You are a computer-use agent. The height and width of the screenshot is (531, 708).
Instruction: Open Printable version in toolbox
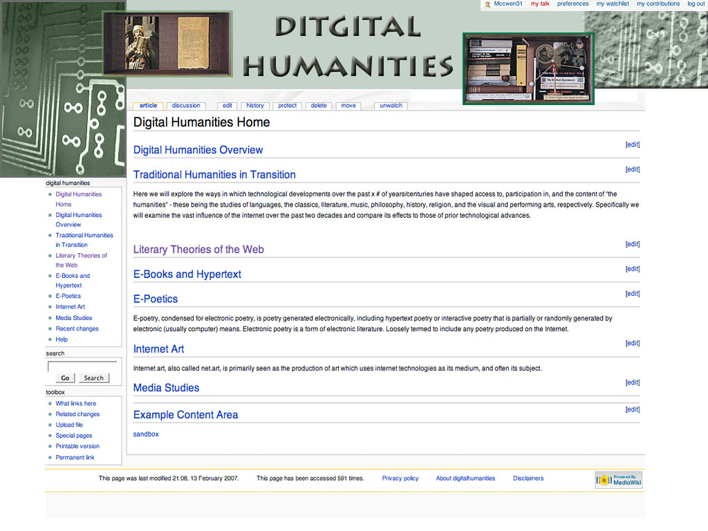77,447
